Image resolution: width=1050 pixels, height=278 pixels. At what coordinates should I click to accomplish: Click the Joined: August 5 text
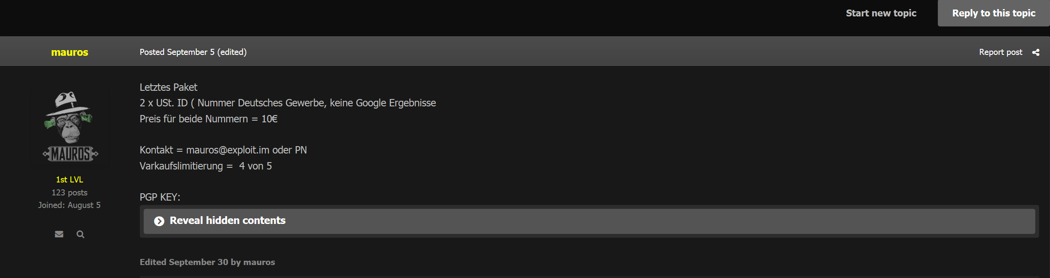[69, 205]
